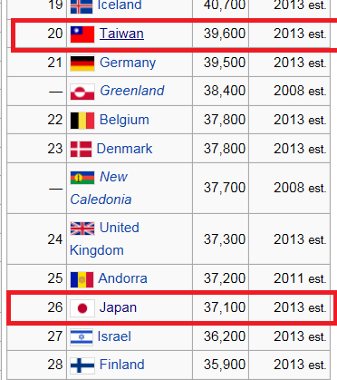This screenshot has height=380, width=337.
Task: Open the Taiwan link
Action: point(121,34)
